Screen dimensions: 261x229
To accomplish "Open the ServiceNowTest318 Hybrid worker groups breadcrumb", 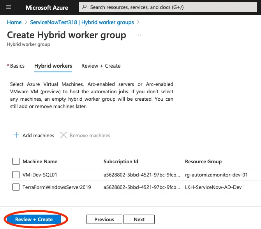I will click(x=82, y=22).
